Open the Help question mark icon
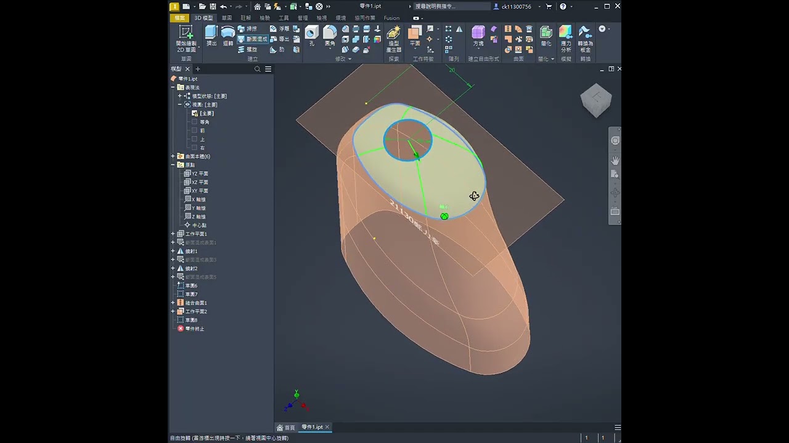The width and height of the screenshot is (789, 443). click(x=563, y=6)
